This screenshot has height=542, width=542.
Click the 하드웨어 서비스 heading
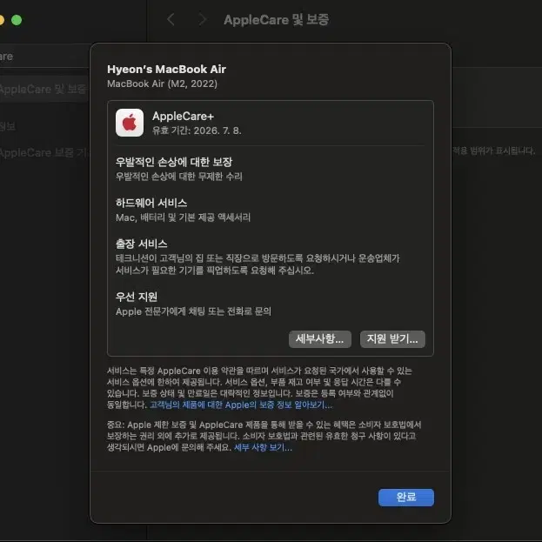[151, 203]
